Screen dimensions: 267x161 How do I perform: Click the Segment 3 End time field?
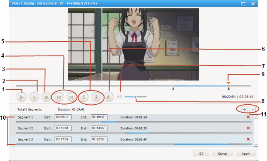[x=99, y=139]
